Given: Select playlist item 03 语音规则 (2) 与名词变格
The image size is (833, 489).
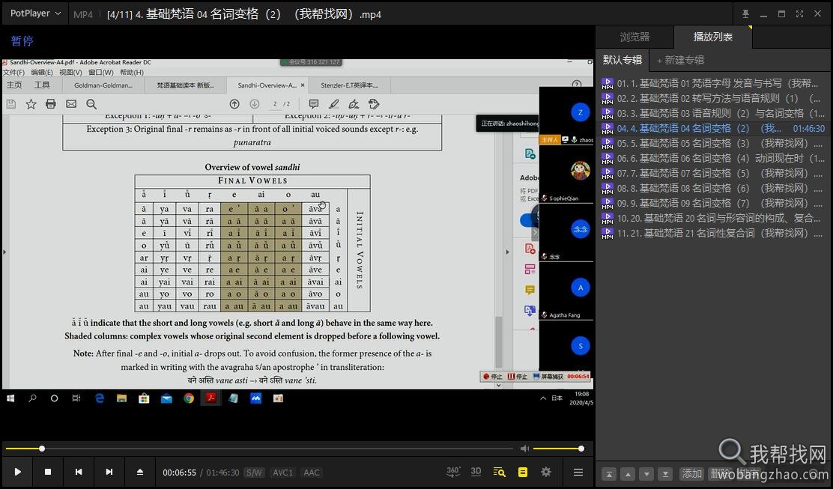Looking at the screenshot, I should (713, 113).
